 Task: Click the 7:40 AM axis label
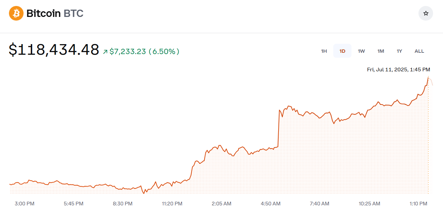point(319,203)
